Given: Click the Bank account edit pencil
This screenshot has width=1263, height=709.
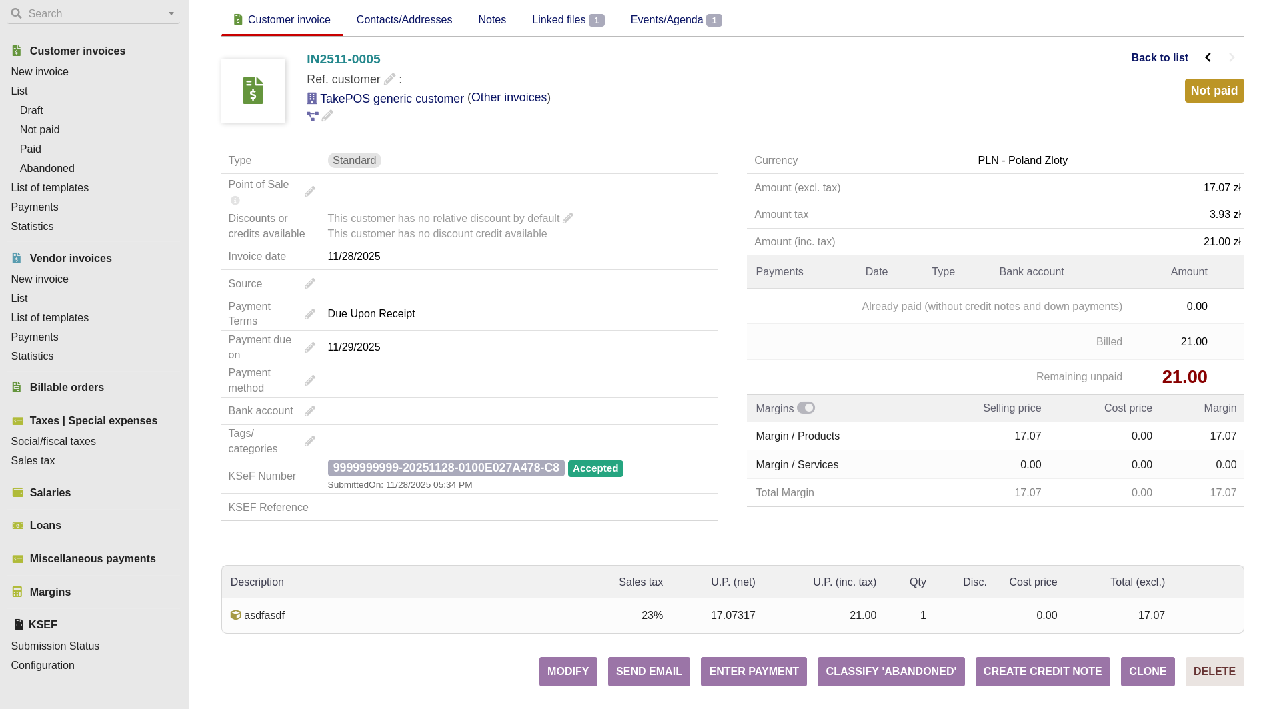Looking at the screenshot, I should click(x=310, y=412).
